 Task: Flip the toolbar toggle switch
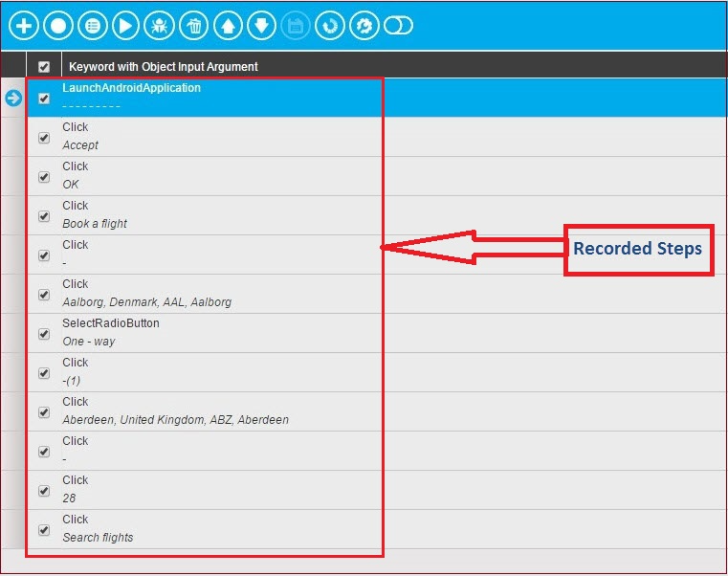tap(398, 26)
